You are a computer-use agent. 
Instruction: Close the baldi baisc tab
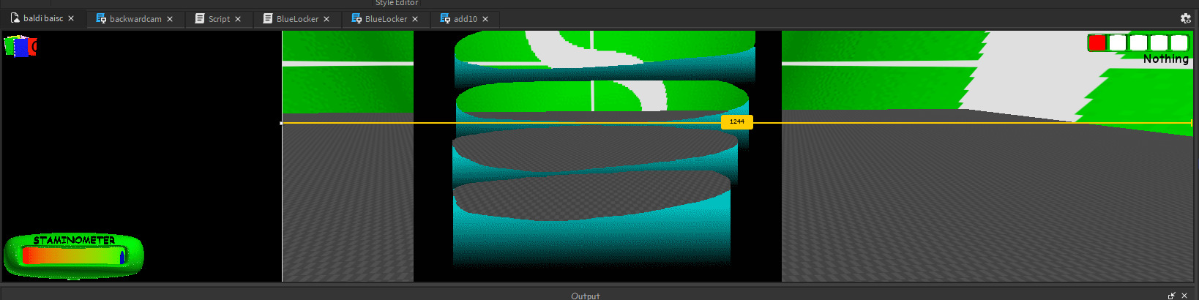pos(71,18)
